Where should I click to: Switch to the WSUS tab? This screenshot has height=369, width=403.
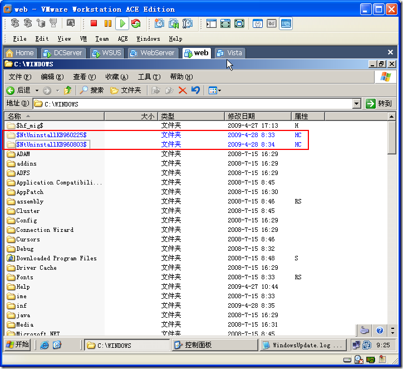pyautogui.click(x=107, y=53)
